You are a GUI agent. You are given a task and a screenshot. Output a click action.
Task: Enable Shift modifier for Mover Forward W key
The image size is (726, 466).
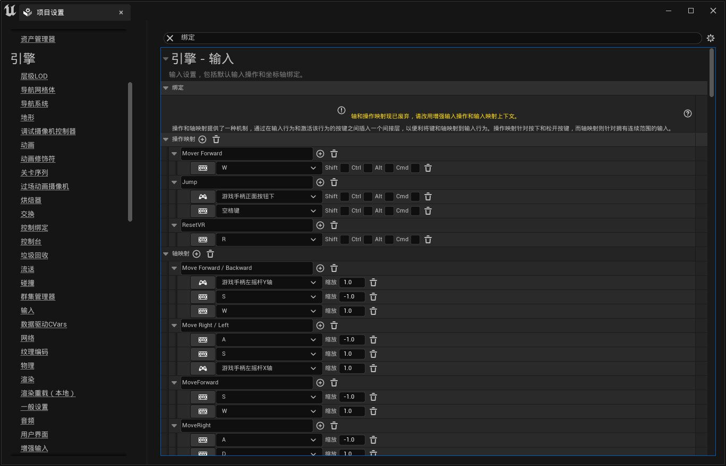point(345,168)
